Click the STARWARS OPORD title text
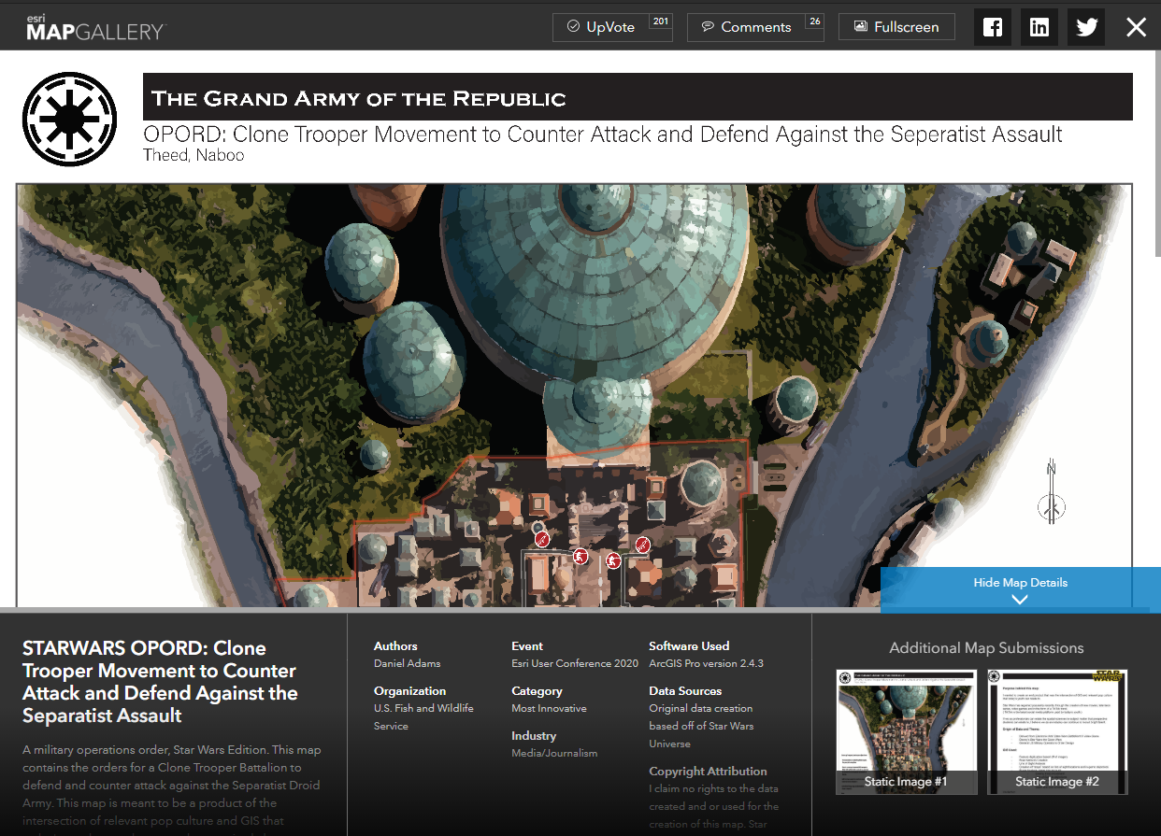 [160, 682]
